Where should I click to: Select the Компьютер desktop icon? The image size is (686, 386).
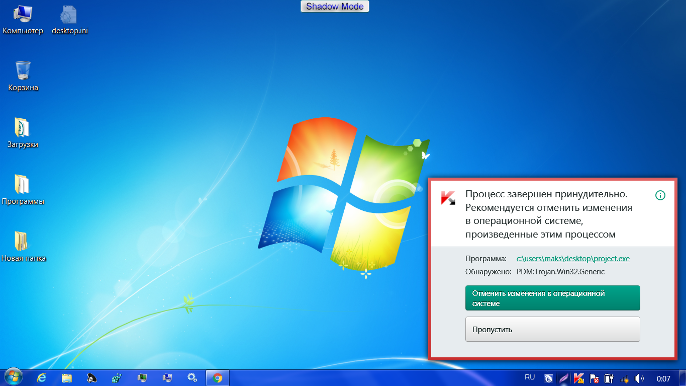coord(23,21)
